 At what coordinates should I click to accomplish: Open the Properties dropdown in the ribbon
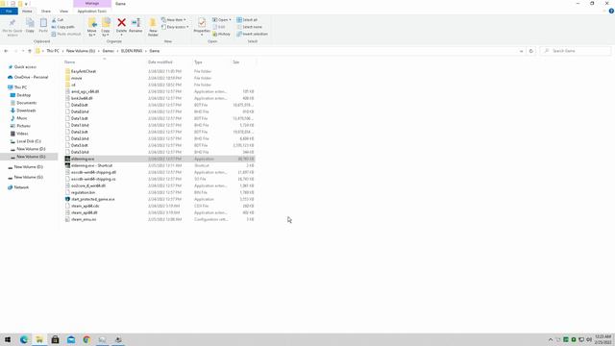pos(202,35)
